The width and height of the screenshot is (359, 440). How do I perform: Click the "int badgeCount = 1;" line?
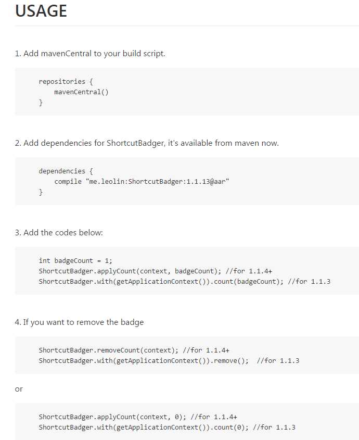coord(75,260)
